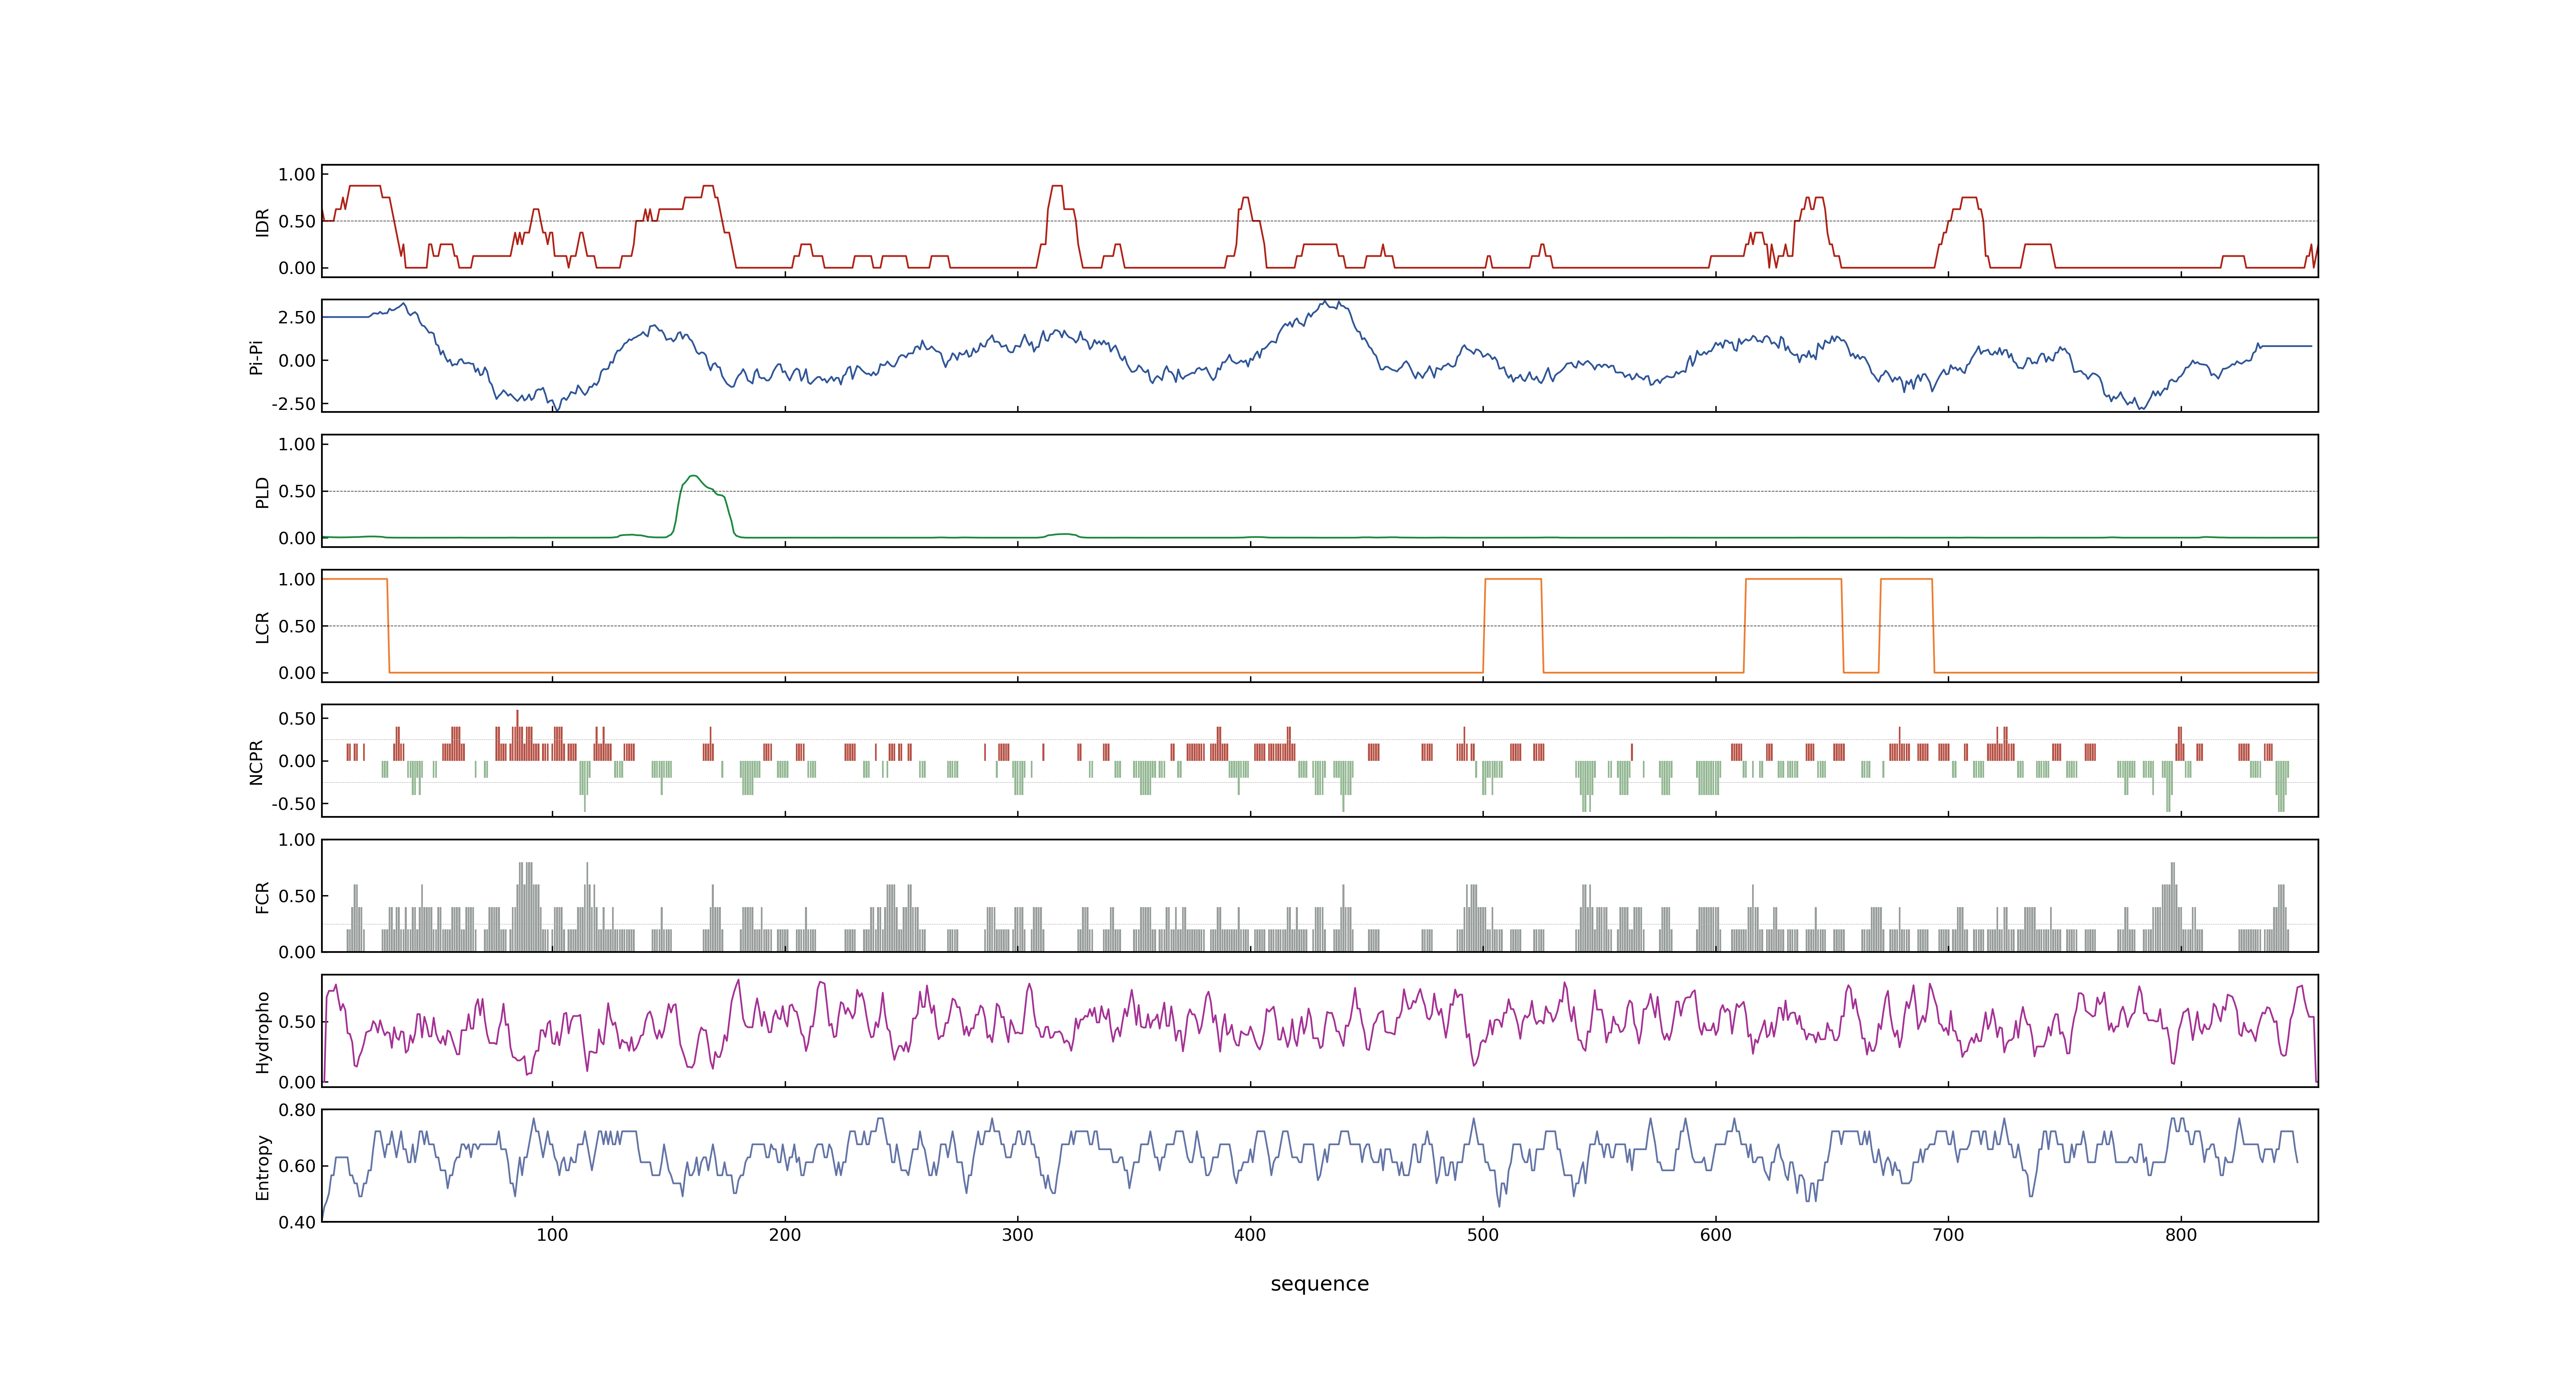This screenshot has height=1373, width=2576.
Task: Select x-axis tick label 500
Action: click(1483, 1235)
